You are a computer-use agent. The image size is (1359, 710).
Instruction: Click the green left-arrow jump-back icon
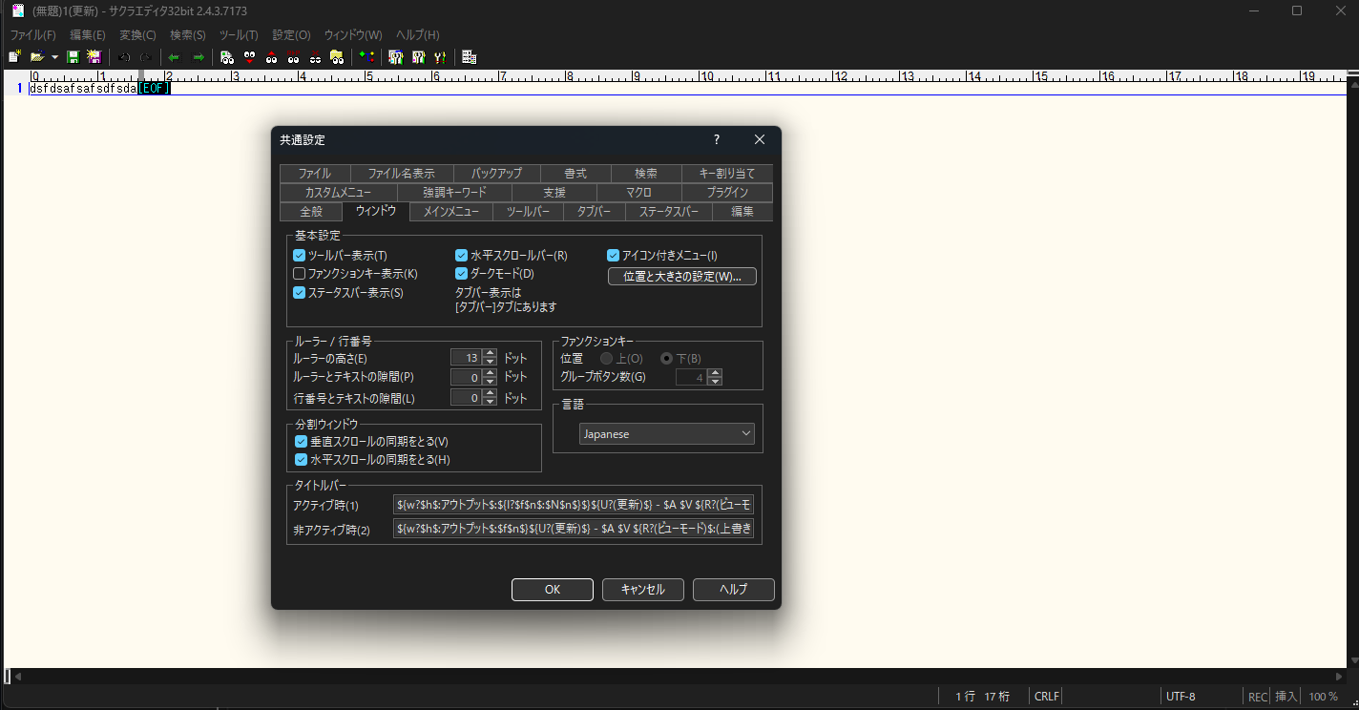pos(175,57)
